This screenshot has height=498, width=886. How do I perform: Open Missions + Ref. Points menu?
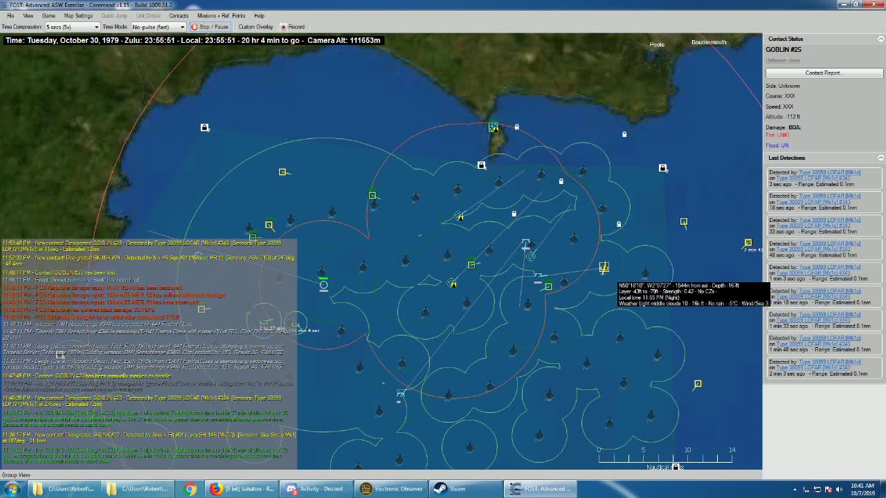(x=221, y=15)
